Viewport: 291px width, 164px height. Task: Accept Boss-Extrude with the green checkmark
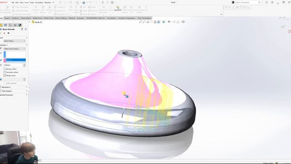pyautogui.click(x=1, y=33)
